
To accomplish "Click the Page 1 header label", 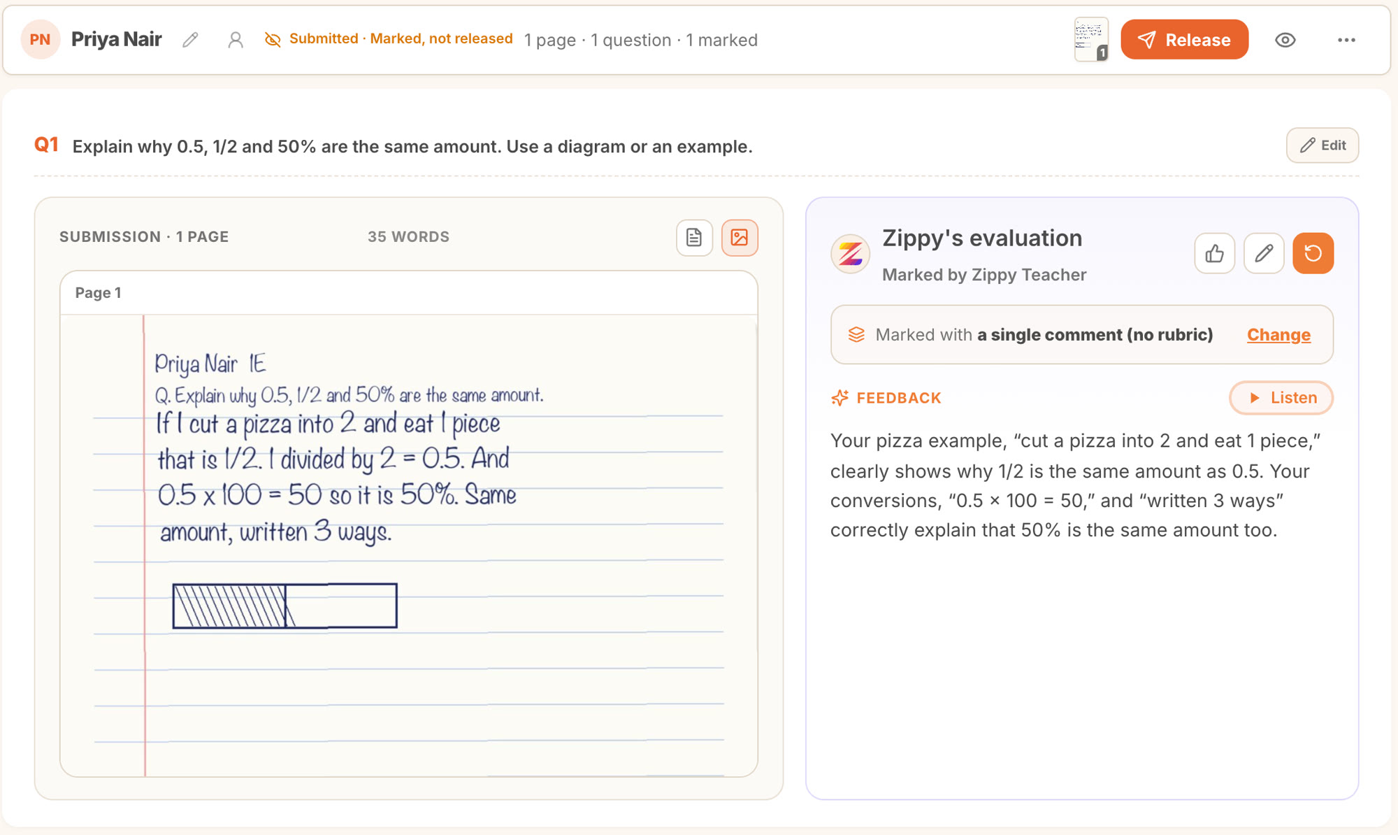I will [x=99, y=293].
